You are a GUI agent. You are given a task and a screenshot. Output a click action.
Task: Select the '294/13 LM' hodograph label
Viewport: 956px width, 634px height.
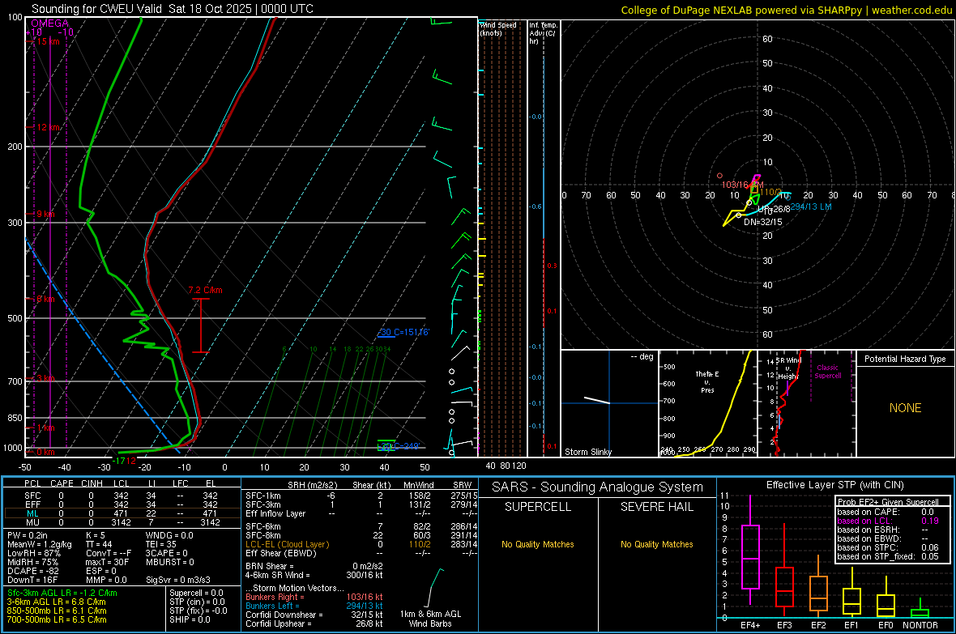click(x=811, y=206)
